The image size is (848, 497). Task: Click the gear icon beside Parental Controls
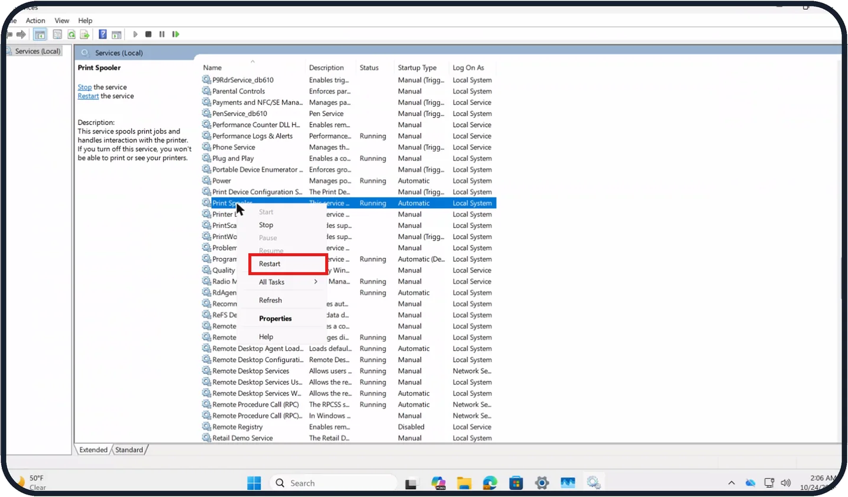(206, 91)
